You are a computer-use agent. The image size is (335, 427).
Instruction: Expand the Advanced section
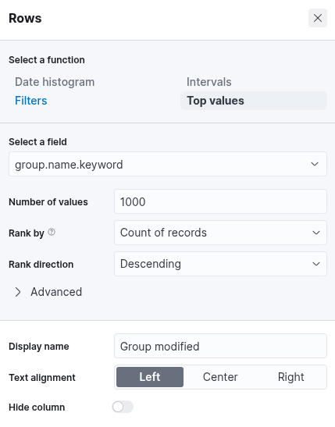coord(48,292)
